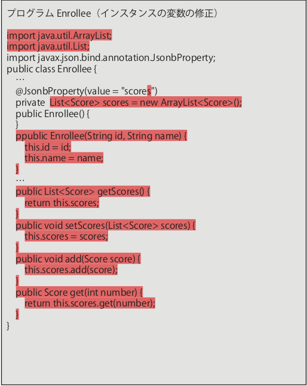The image size is (307, 386).
Task: Click the import java.util.ArrayList line
Action: pyautogui.click(x=59, y=35)
